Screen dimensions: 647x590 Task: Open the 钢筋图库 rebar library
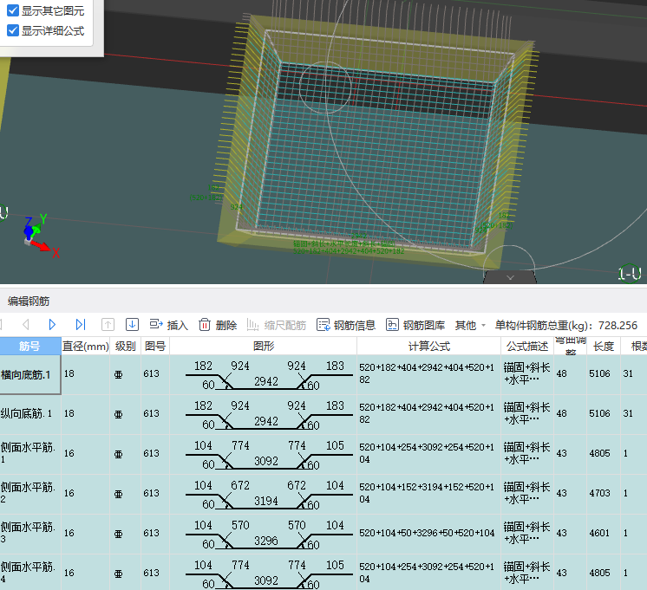(415, 325)
